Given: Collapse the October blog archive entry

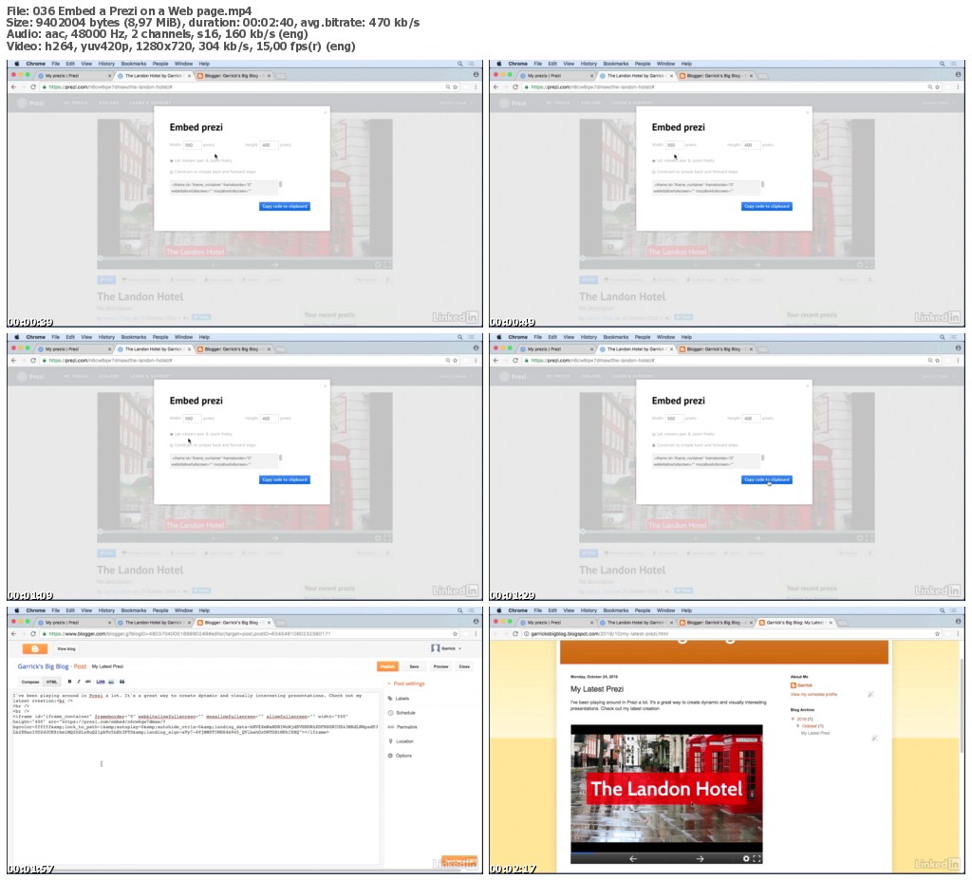Looking at the screenshot, I should click(798, 726).
